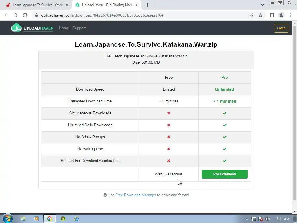Show hidden system tray icons arrow
This screenshot has height=223, width=297.
pyautogui.click(x=247, y=219)
